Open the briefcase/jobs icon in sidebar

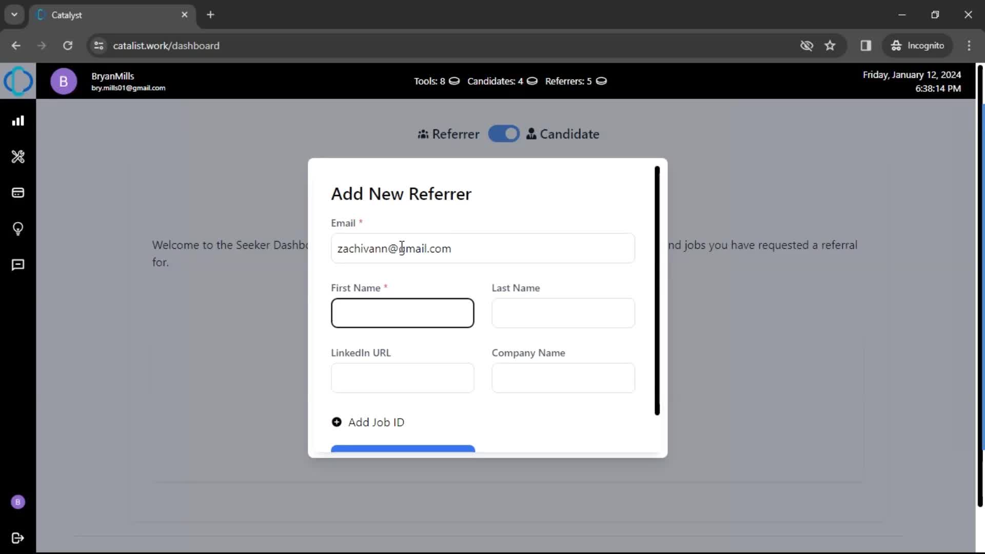point(18,193)
